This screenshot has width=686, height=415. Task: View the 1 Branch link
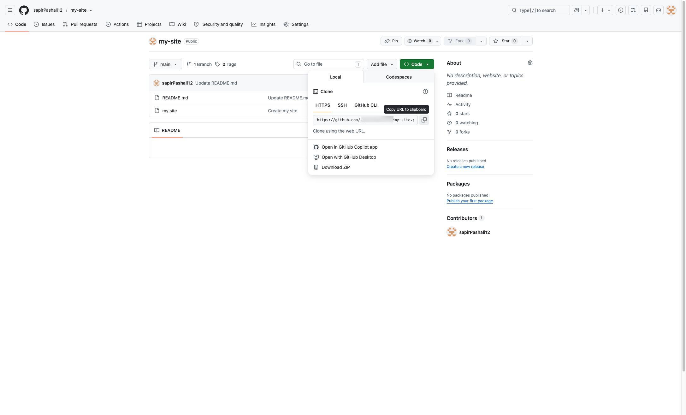(199, 64)
